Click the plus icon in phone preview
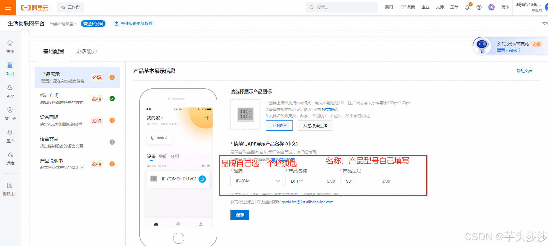The height and width of the screenshot is (246, 548). pyautogui.click(x=207, y=118)
